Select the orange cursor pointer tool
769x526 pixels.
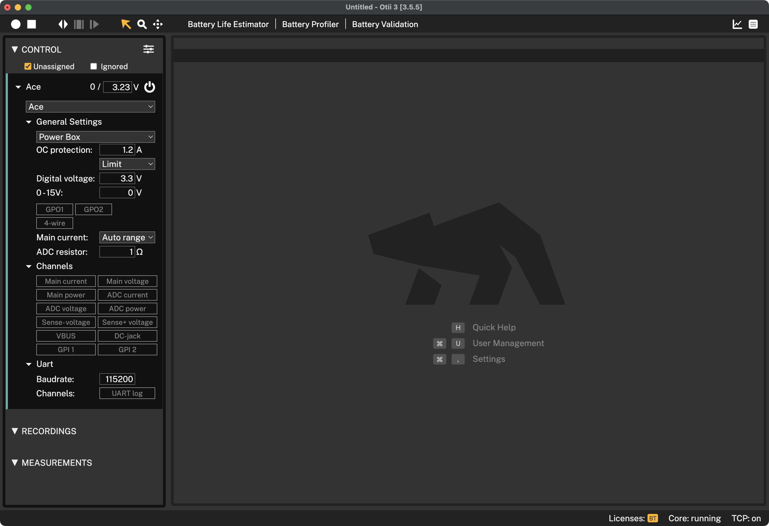126,24
